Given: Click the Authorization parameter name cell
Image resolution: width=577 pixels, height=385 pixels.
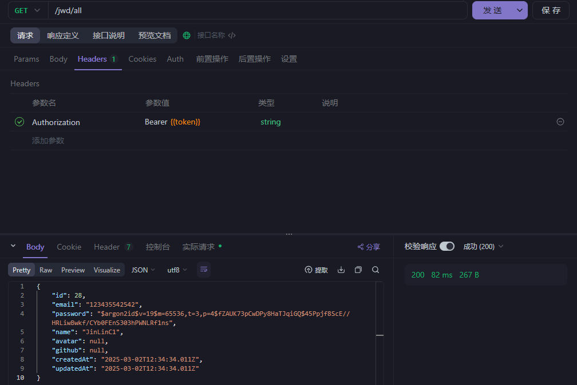Looking at the screenshot, I should point(56,122).
